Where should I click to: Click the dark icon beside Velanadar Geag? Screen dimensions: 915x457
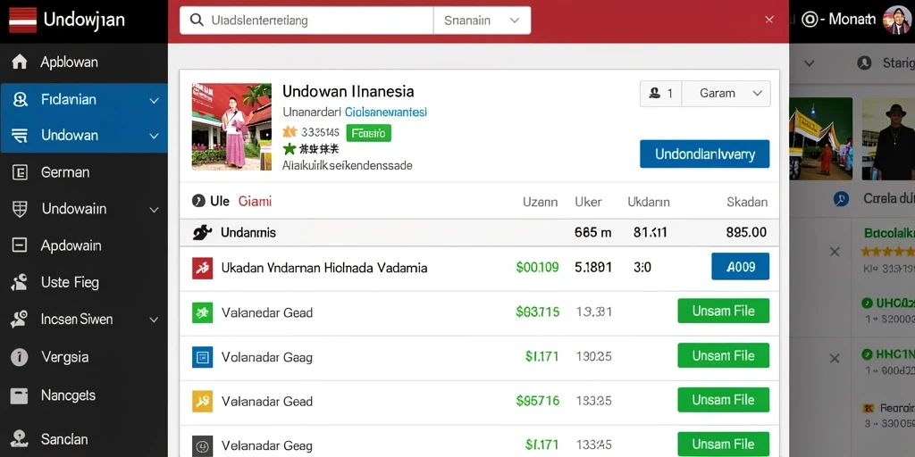click(x=203, y=446)
